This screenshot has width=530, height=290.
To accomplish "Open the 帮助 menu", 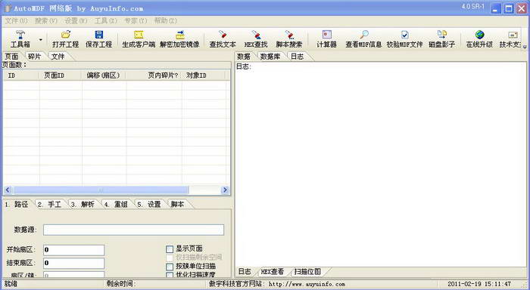I will click(x=165, y=20).
